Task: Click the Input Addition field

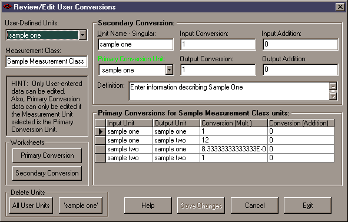Action: (300, 44)
